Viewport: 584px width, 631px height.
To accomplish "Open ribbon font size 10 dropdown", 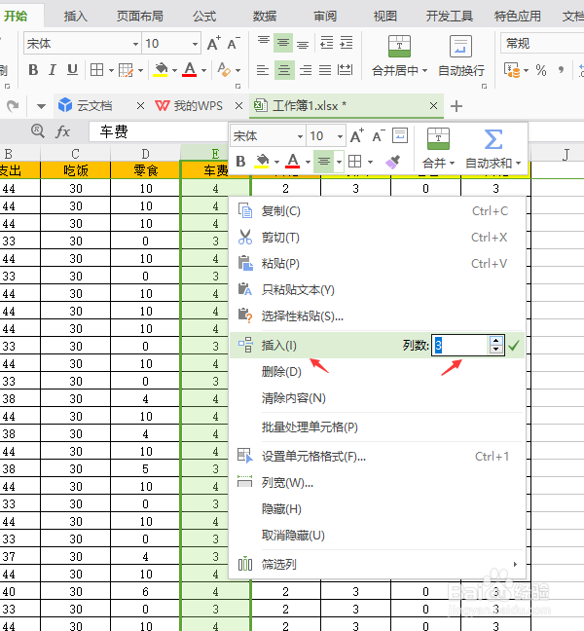I will point(195,44).
